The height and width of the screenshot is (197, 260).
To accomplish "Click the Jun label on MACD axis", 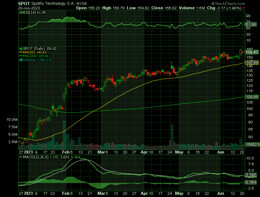I will pos(220,193).
